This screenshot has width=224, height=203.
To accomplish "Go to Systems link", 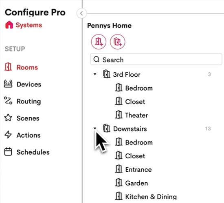I will pos(29,25).
